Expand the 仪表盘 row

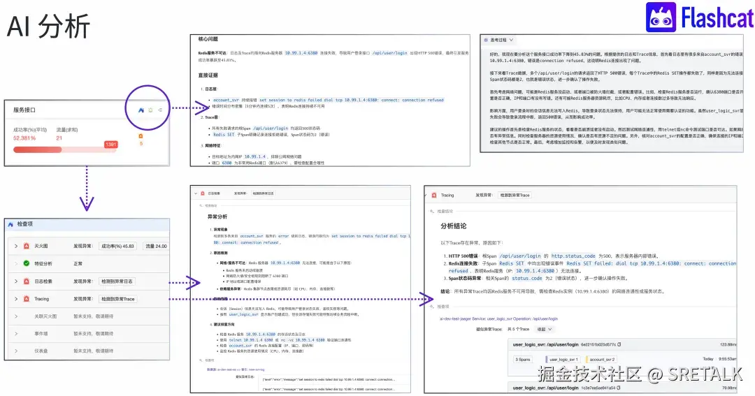pos(16,351)
